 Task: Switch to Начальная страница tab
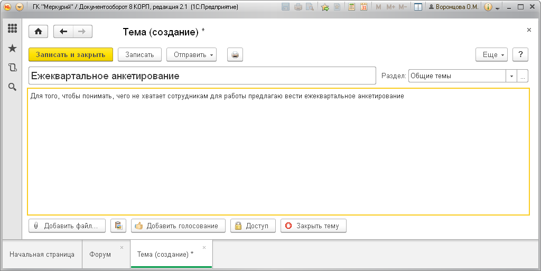point(42,255)
